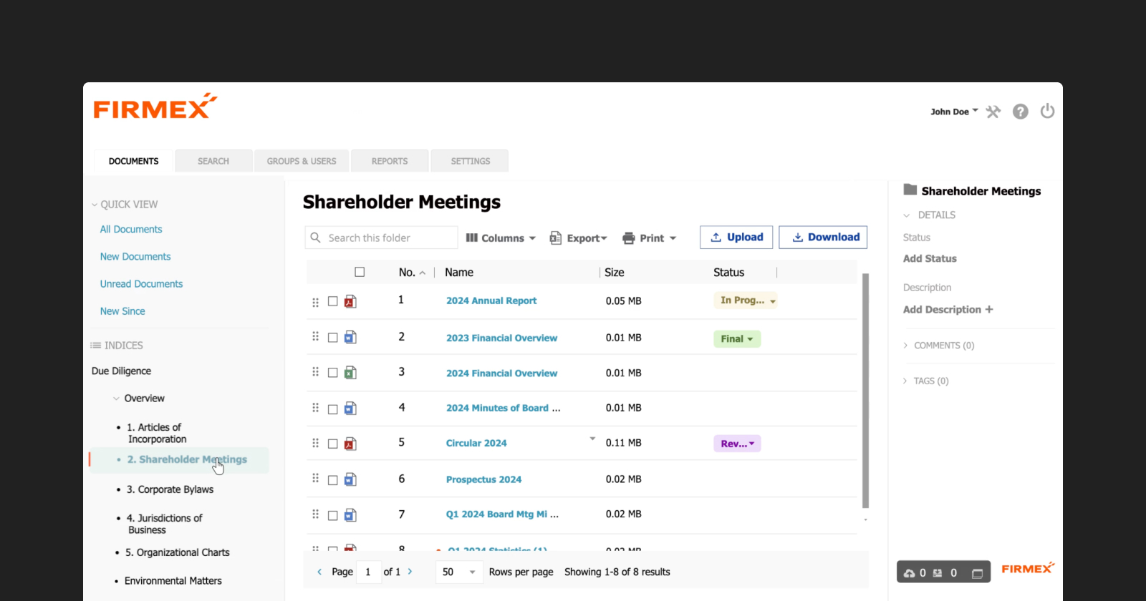Image resolution: width=1146 pixels, height=601 pixels.
Task: Switch to the SEARCH tab
Action: pos(213,161)
